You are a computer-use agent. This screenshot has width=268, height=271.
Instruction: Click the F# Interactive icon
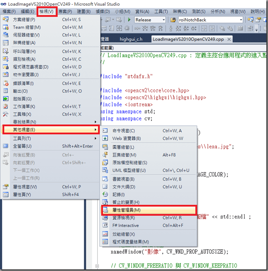pos(105,225)
